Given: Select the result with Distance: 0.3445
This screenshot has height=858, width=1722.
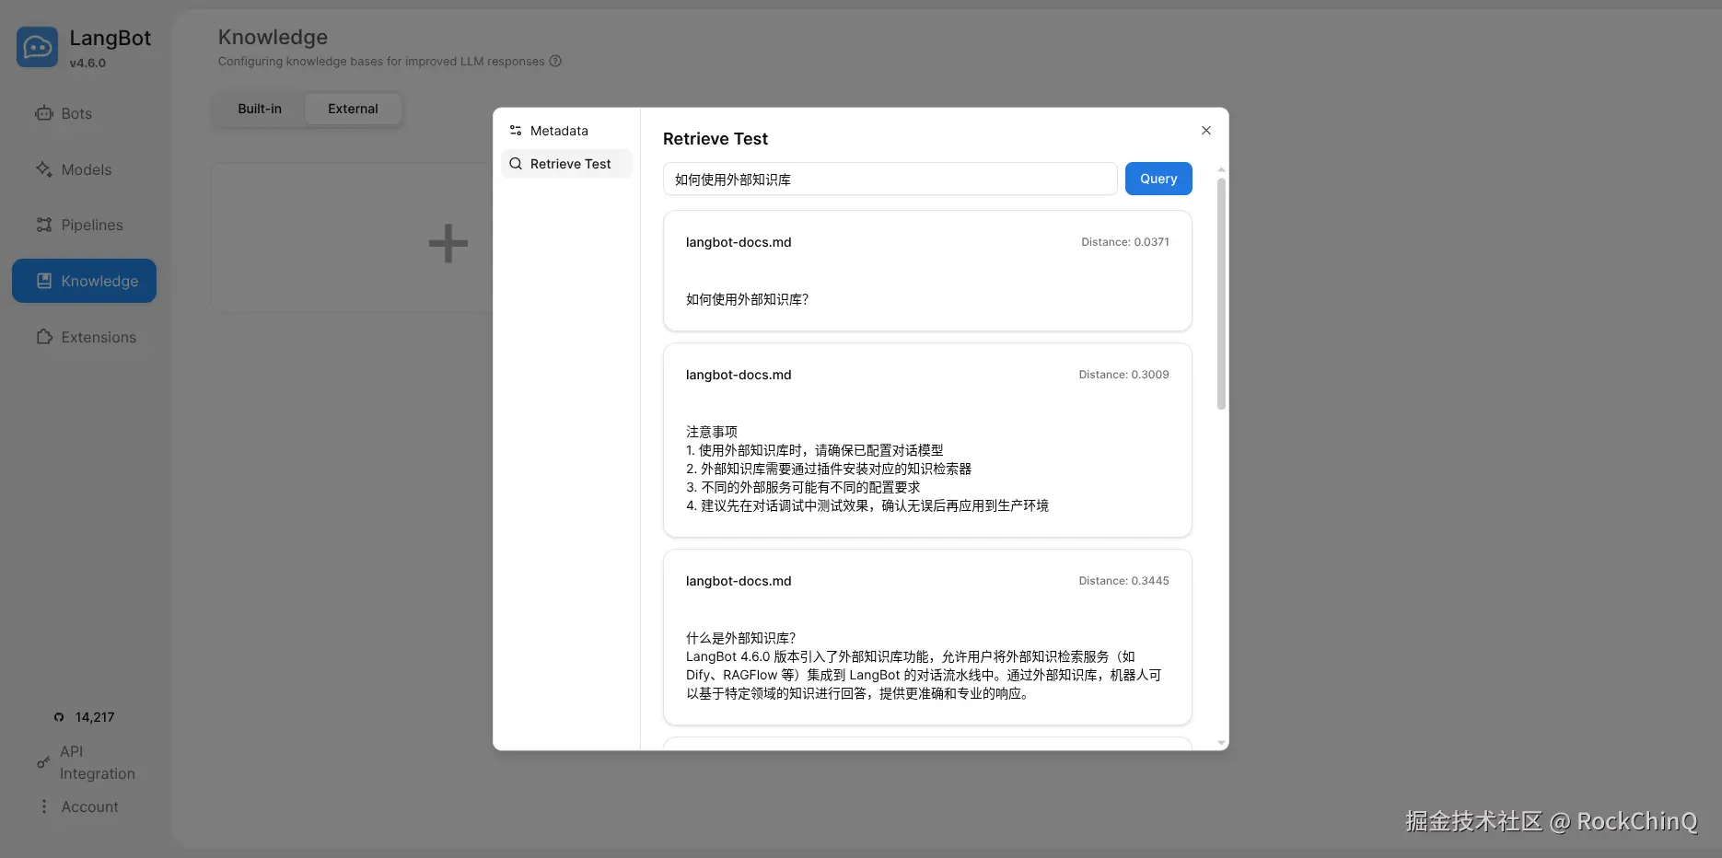Looking at the screenshot, I should coord(927,637).
